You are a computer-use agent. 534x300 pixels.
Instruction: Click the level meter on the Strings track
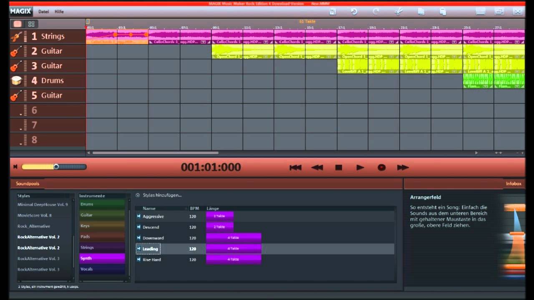coord(25,37)
